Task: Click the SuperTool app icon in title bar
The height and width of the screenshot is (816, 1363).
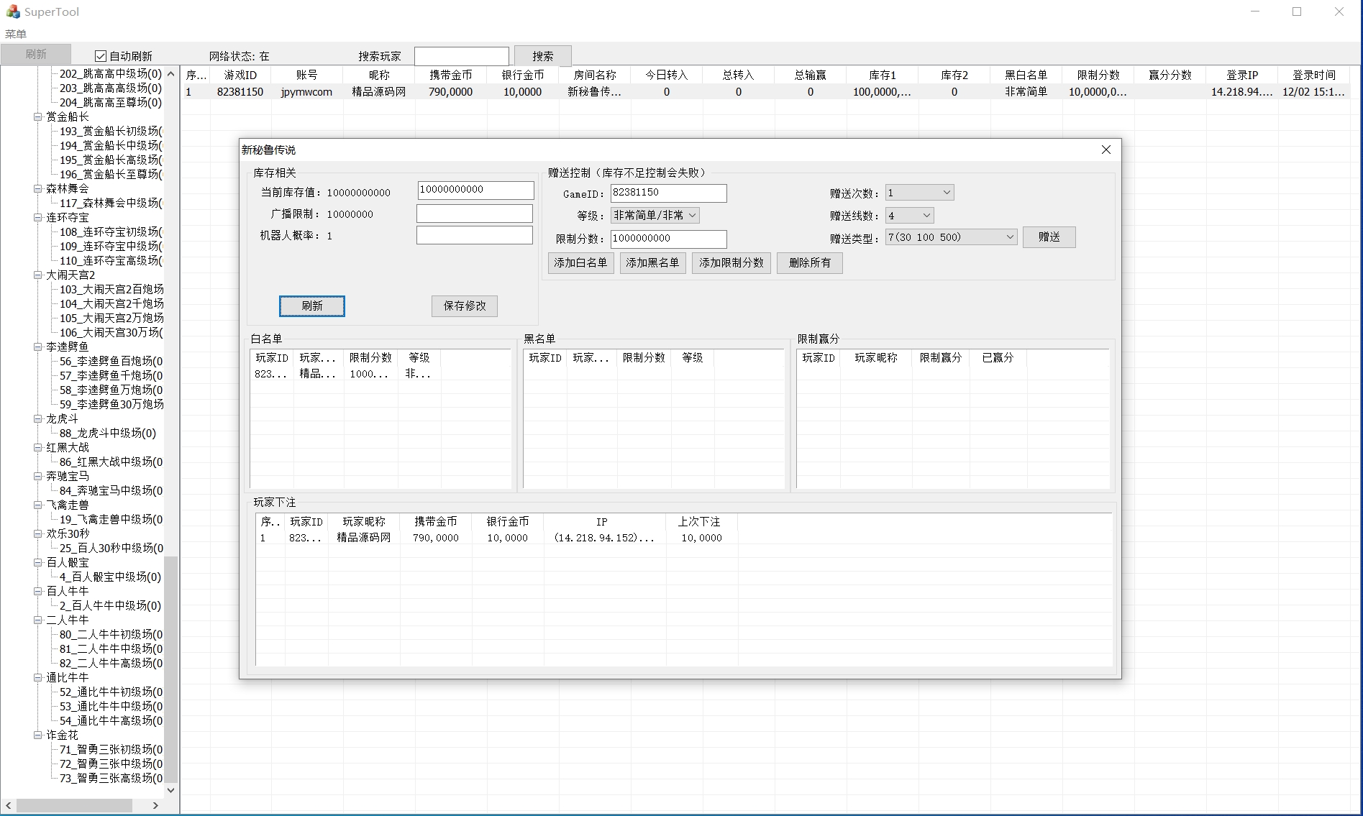Action: click(x=13, y=12)
